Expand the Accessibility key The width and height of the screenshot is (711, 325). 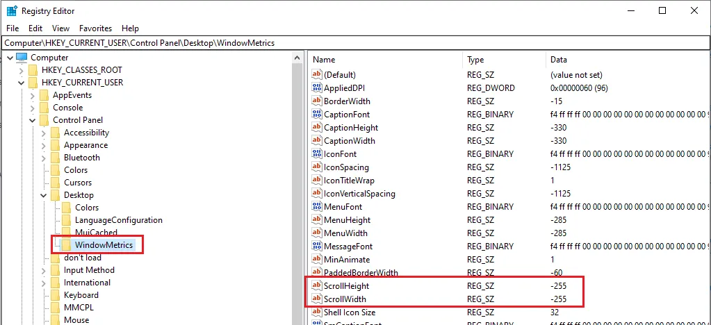(44, 133)
